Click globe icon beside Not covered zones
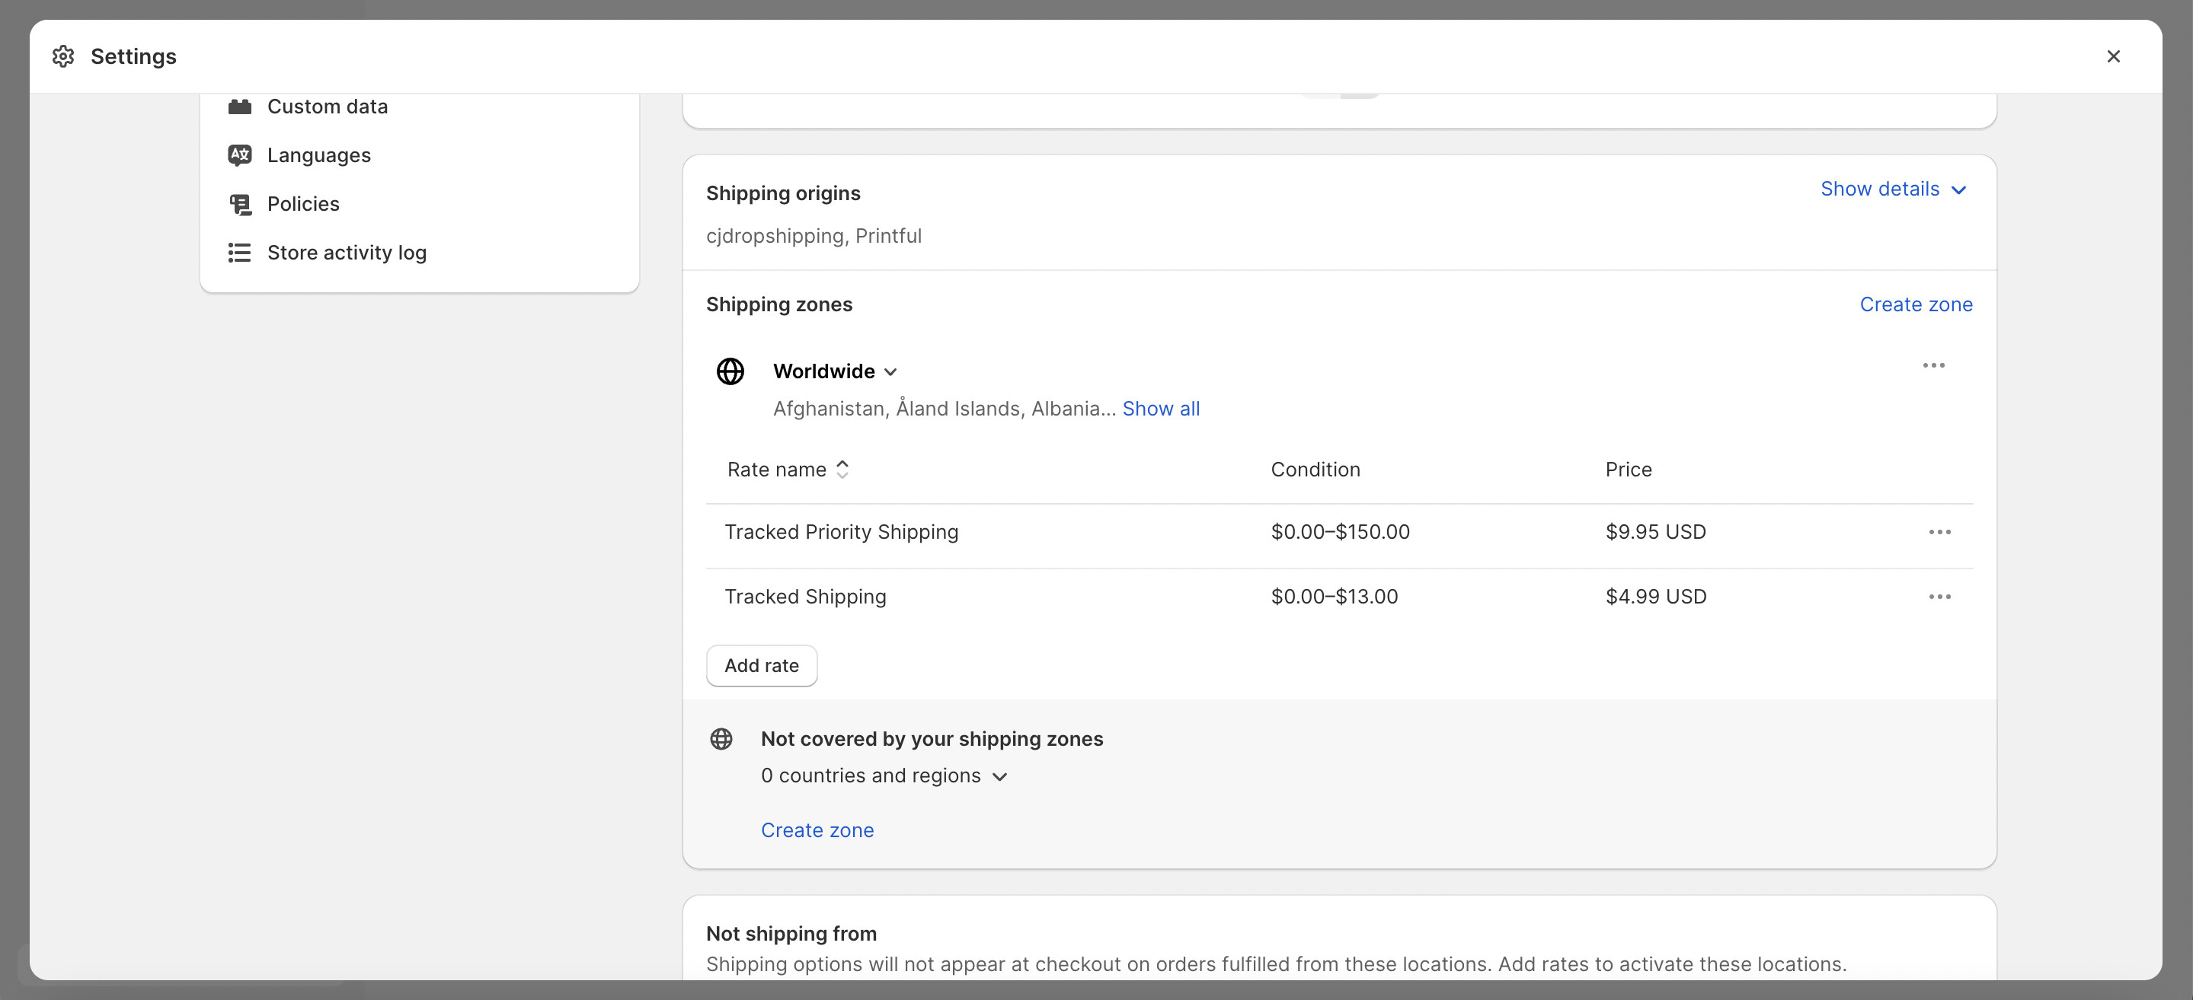Image resolution: width=2193 pixels, height=1000 pixels. (721, 739)
